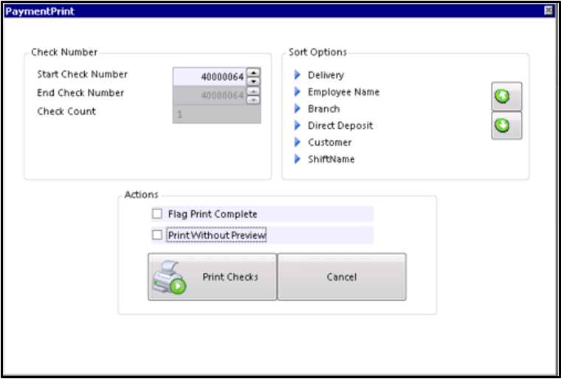Close the PaymentPrint window

[548, 11]
